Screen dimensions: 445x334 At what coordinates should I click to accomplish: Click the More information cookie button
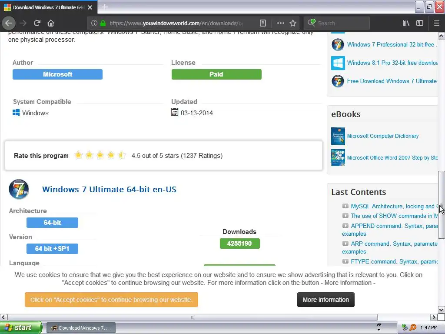pos(326,300)
